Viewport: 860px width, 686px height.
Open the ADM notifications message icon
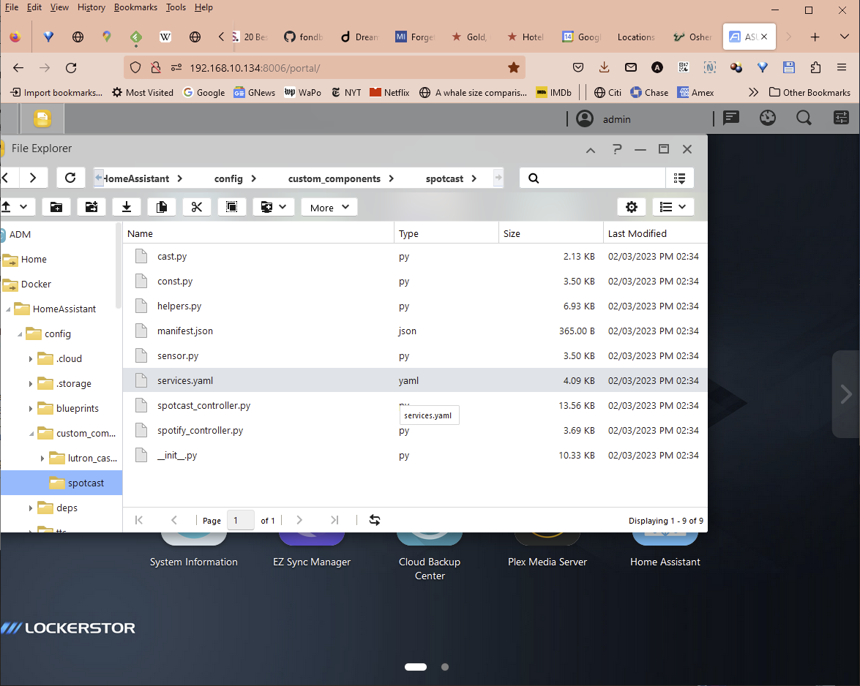click(x=731, y=118)
